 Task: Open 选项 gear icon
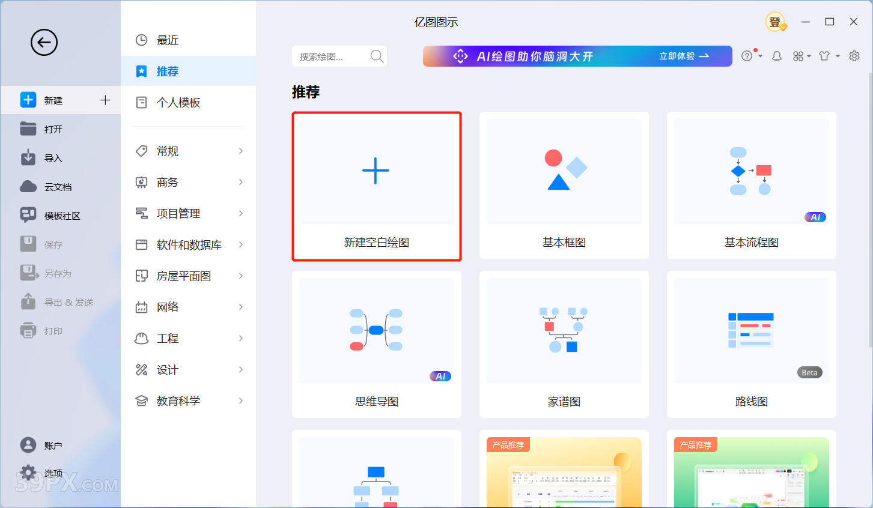pos(28,473)
